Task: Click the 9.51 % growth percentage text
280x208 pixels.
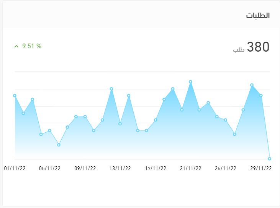Action: coord(32,46)
